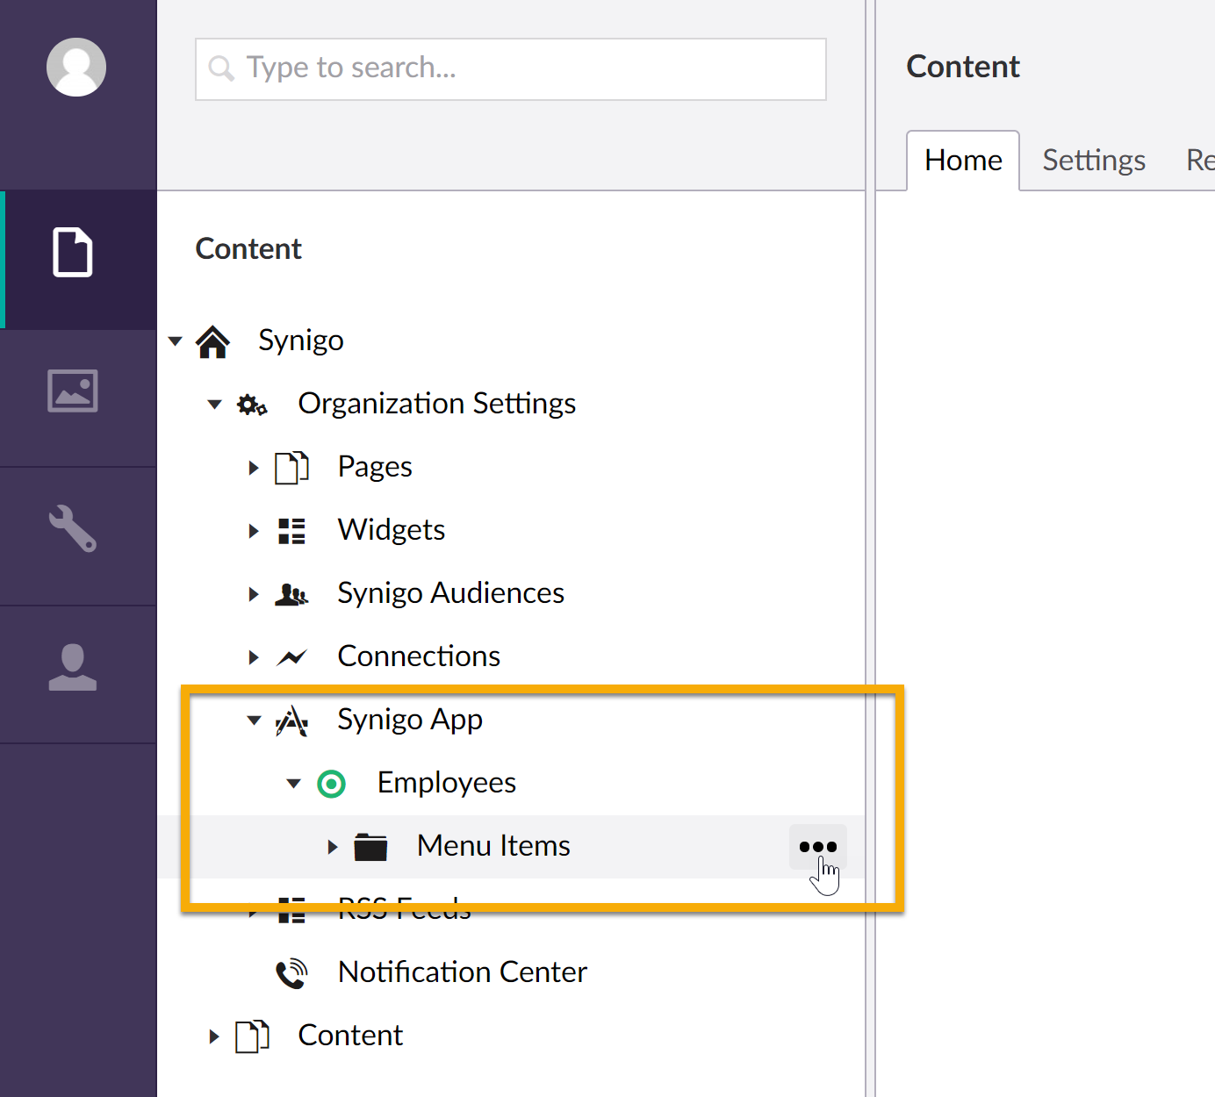Image resolution: width=1215 pixels, height=1097 pixels.
Task: Select Menu Items in the tree
Action: [493, 847]
